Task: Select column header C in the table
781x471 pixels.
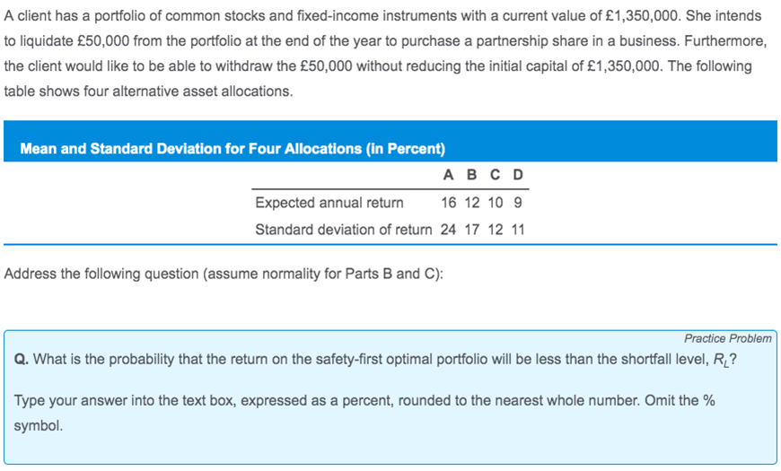Action: [495, 175]
